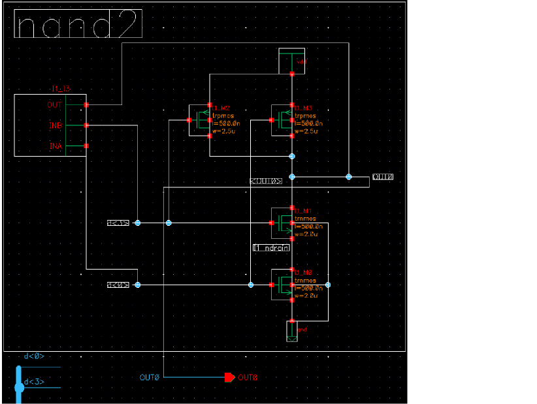Select the I1_ndrain net label
This screenshot has width=537, height=404.
click(x=271, y=247)
